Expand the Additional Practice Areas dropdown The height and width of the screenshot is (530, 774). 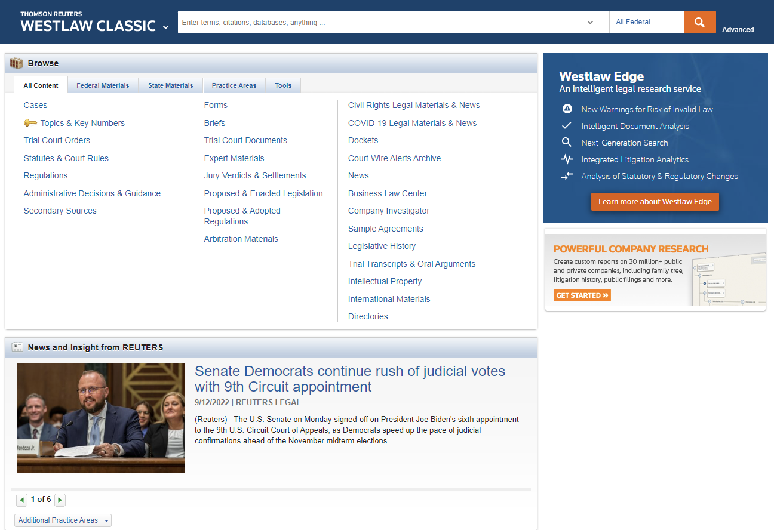tap(63, 520)
